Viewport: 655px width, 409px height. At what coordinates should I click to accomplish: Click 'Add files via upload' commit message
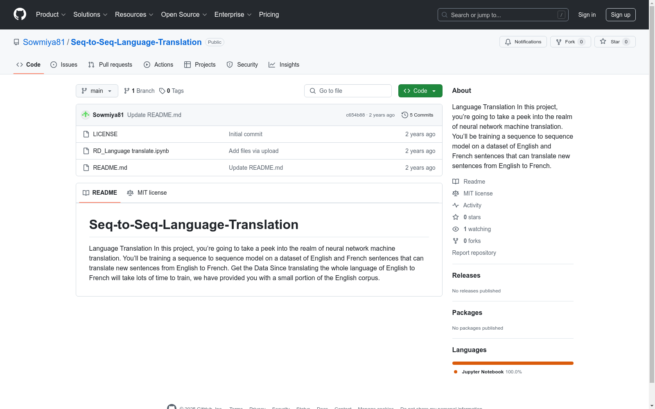254,151
